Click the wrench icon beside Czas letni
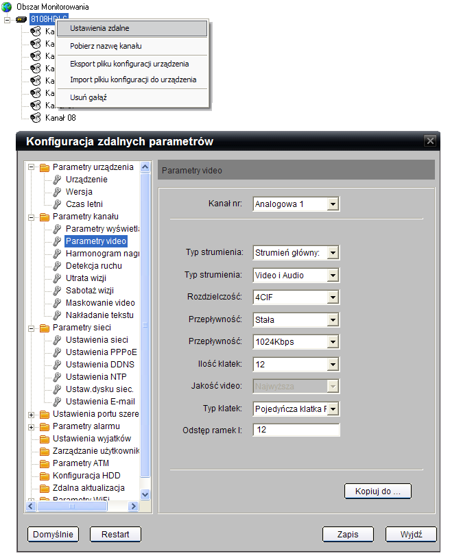This screenshot has height=560, width=450. [57, 204]
